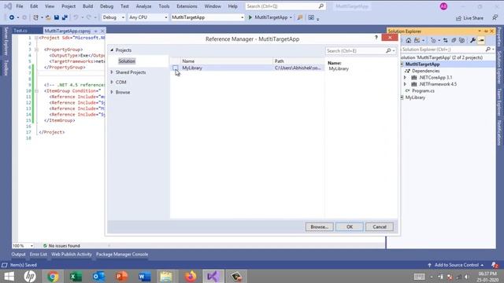Open the Window menu
This screenshot has height=283, width=504.
coord(213,6)
